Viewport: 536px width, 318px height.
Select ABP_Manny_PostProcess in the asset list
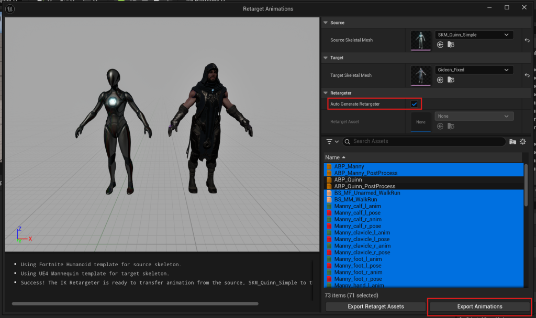click(423, 173)
